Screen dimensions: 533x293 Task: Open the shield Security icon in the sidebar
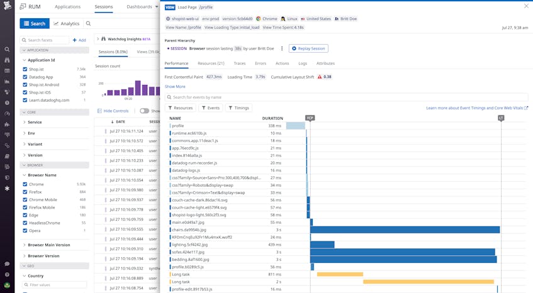pyautogui.click(x=7, y=177)
